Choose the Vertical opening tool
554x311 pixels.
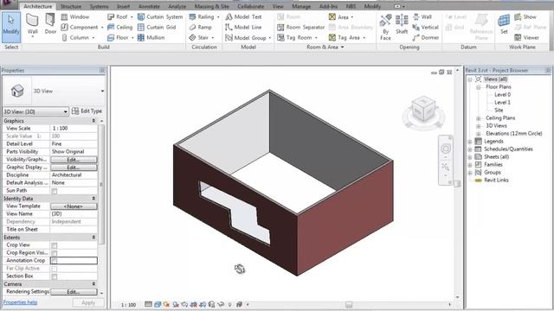click(x=425, y=27)
